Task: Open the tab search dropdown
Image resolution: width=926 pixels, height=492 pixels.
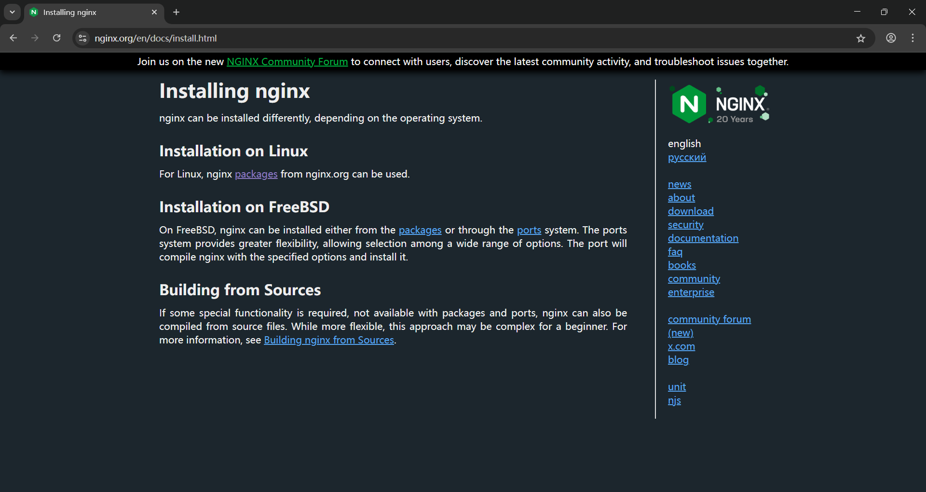Action: (x=12, y=12)
